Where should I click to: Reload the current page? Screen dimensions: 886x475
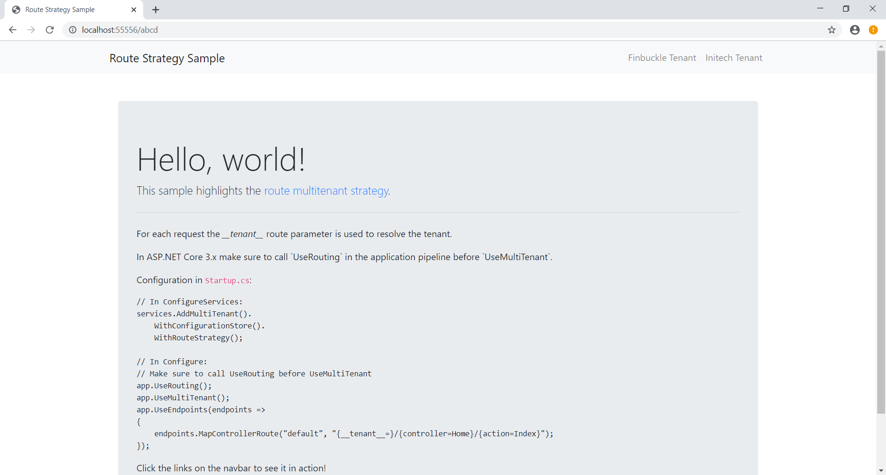50,30
